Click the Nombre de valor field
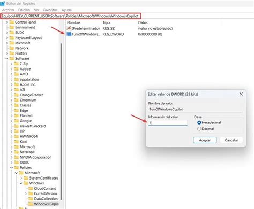This screenshot has height=209, width=254. click(x=196, y=109)
